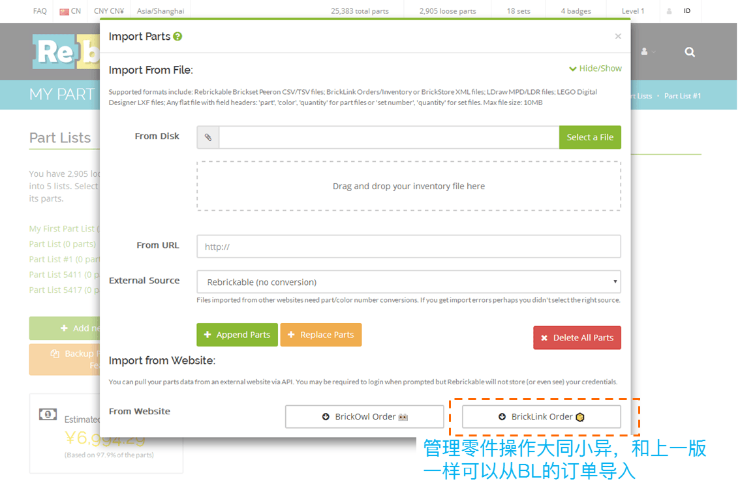Click the 4 badges link
Image resolution: width=740 pixels, height=488 pixels.
576,11
